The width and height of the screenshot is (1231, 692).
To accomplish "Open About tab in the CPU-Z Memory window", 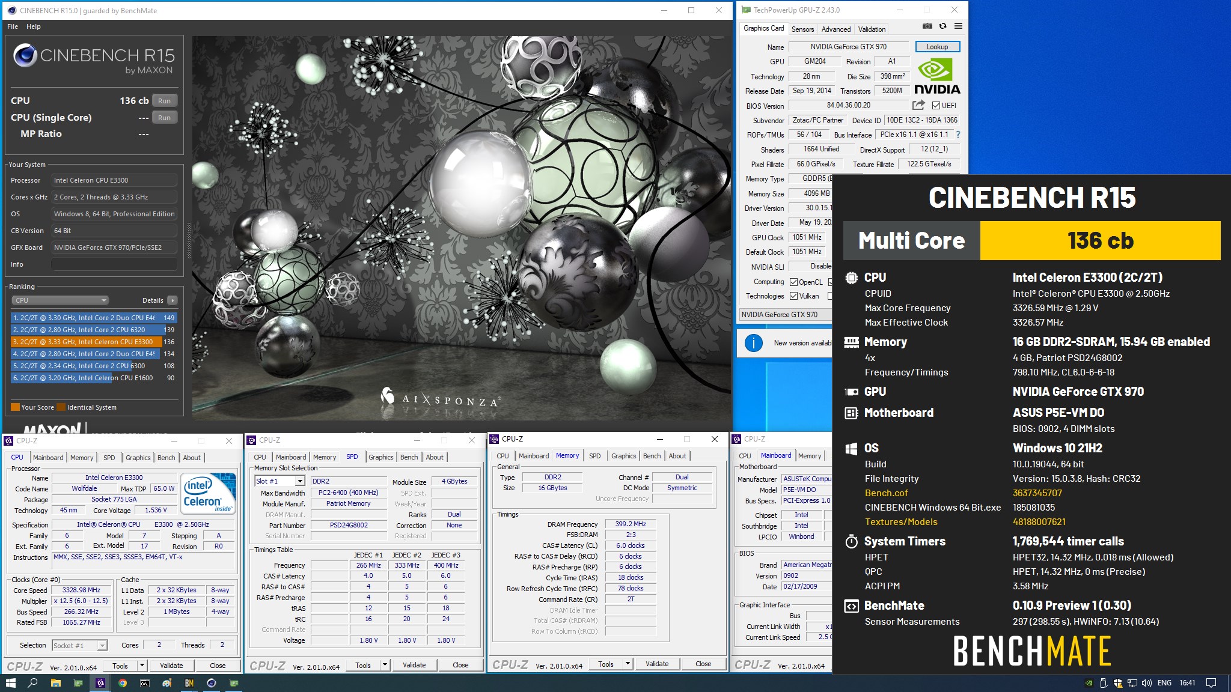I will tap(677, 456).
